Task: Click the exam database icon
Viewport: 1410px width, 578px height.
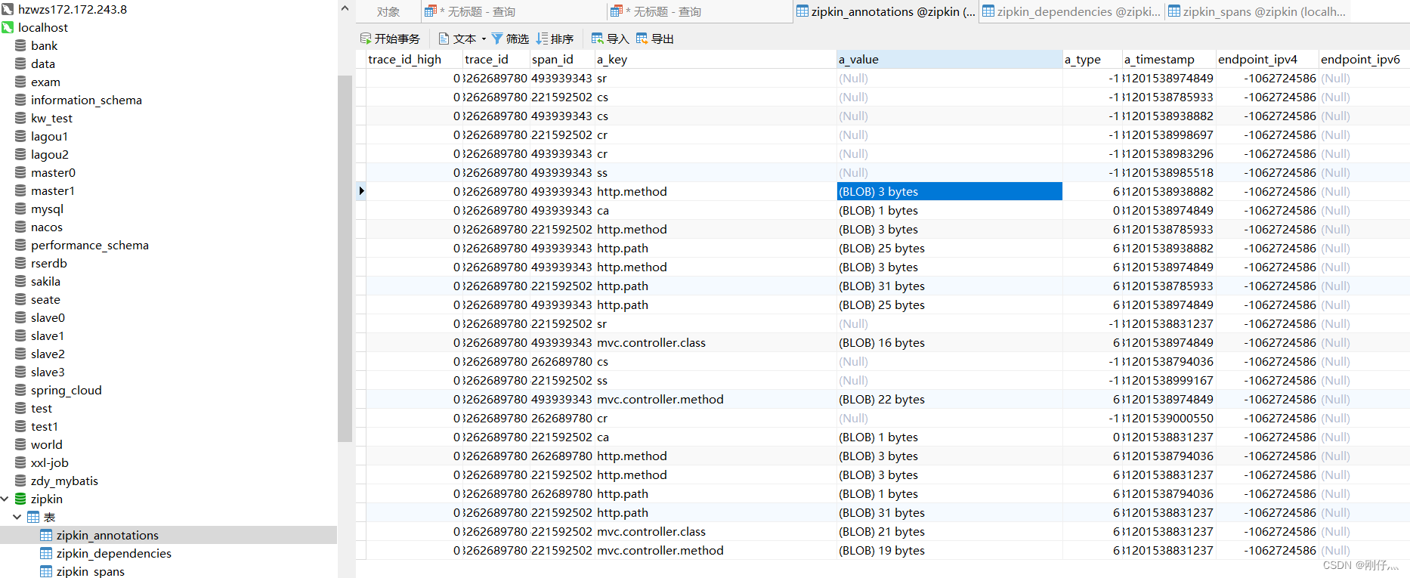Action: [20, 82]
